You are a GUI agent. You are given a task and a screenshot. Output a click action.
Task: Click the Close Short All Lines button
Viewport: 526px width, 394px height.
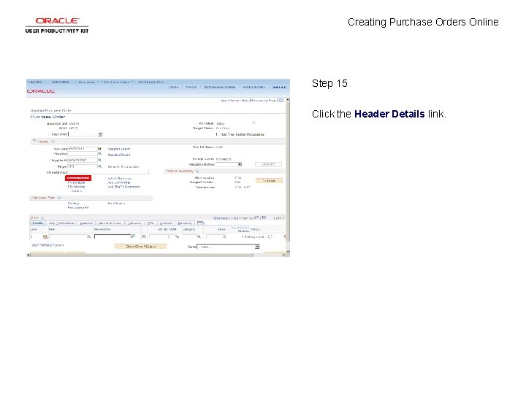[x=140, y=247]
